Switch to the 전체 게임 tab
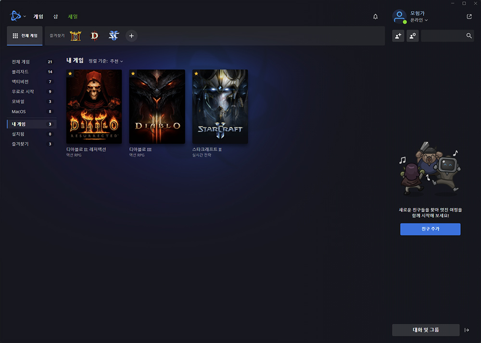This screenshot has height=343, width=481. coord(25,36)
